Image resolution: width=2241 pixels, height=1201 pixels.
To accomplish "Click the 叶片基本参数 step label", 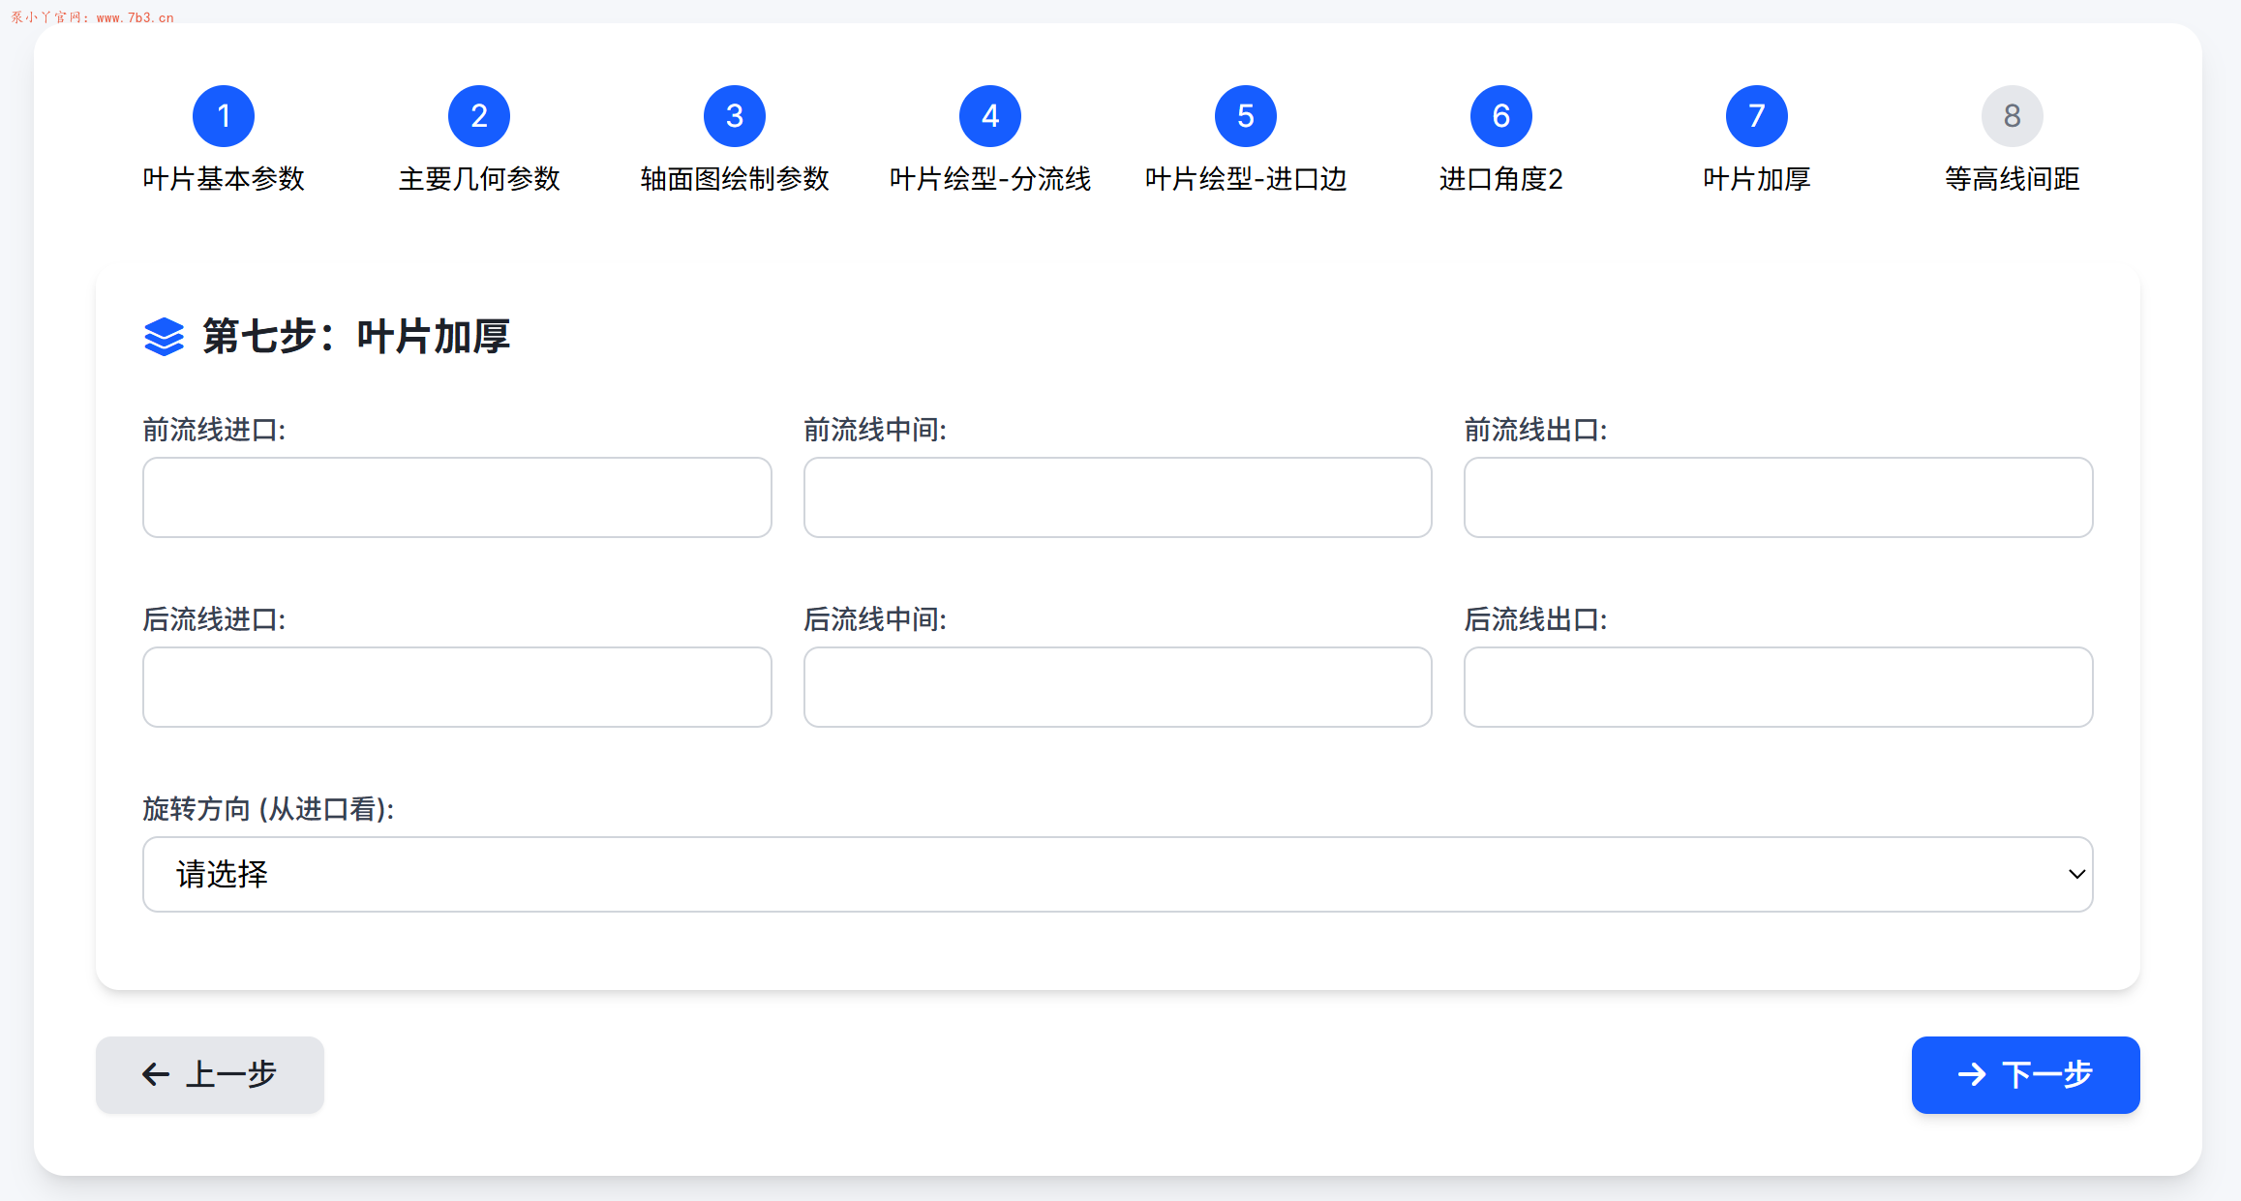I will (x=224, y=179).
